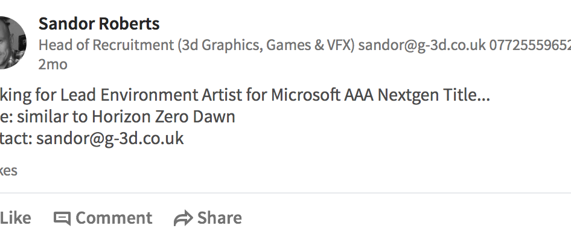Click the Horizon Zero Dawn line
The image size is (571, 240).
pyautogui.click(x=118, y=117)
